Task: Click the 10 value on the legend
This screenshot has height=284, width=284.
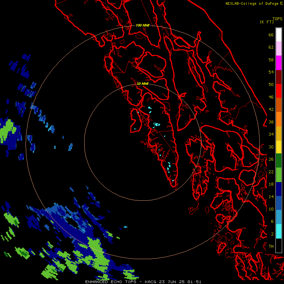Action: [271, 209]
